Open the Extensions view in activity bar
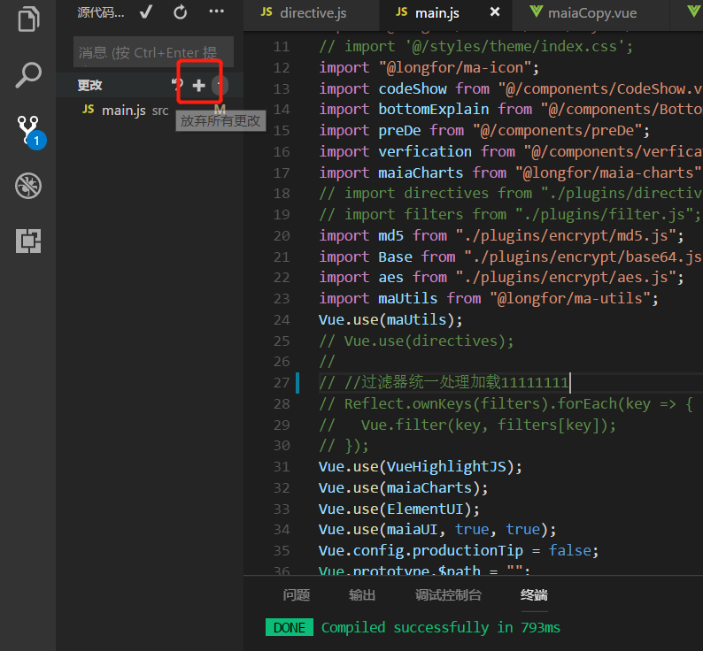 tap(28, 241)
